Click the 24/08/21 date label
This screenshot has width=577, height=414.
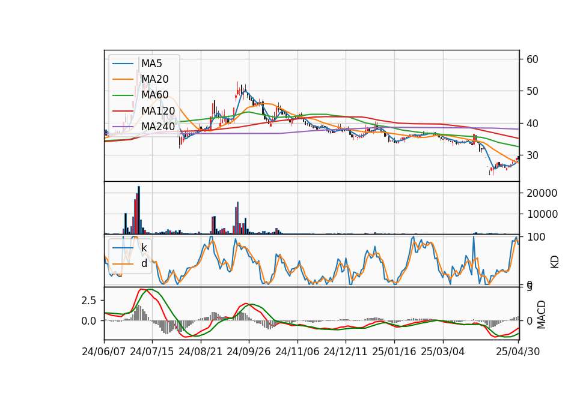[201, 352]
